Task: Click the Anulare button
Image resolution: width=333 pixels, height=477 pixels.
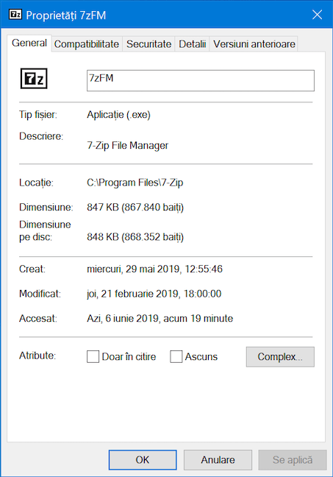Action: coord(218,459)
